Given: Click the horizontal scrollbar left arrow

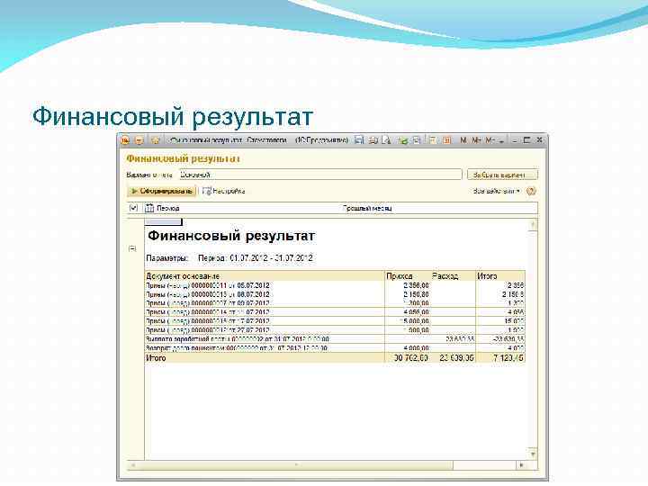Looking at the screenshot, I should pos(132,465).
